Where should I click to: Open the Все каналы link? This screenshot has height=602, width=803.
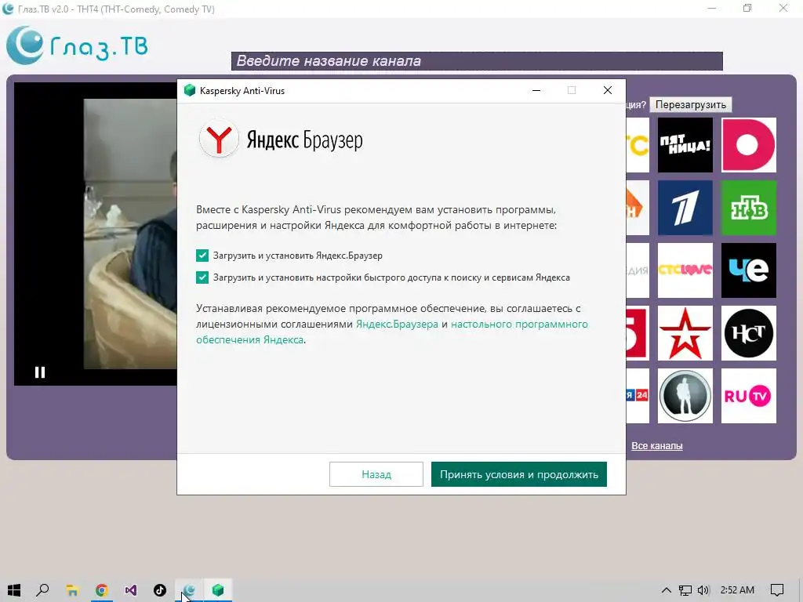(x=656, y=446)
